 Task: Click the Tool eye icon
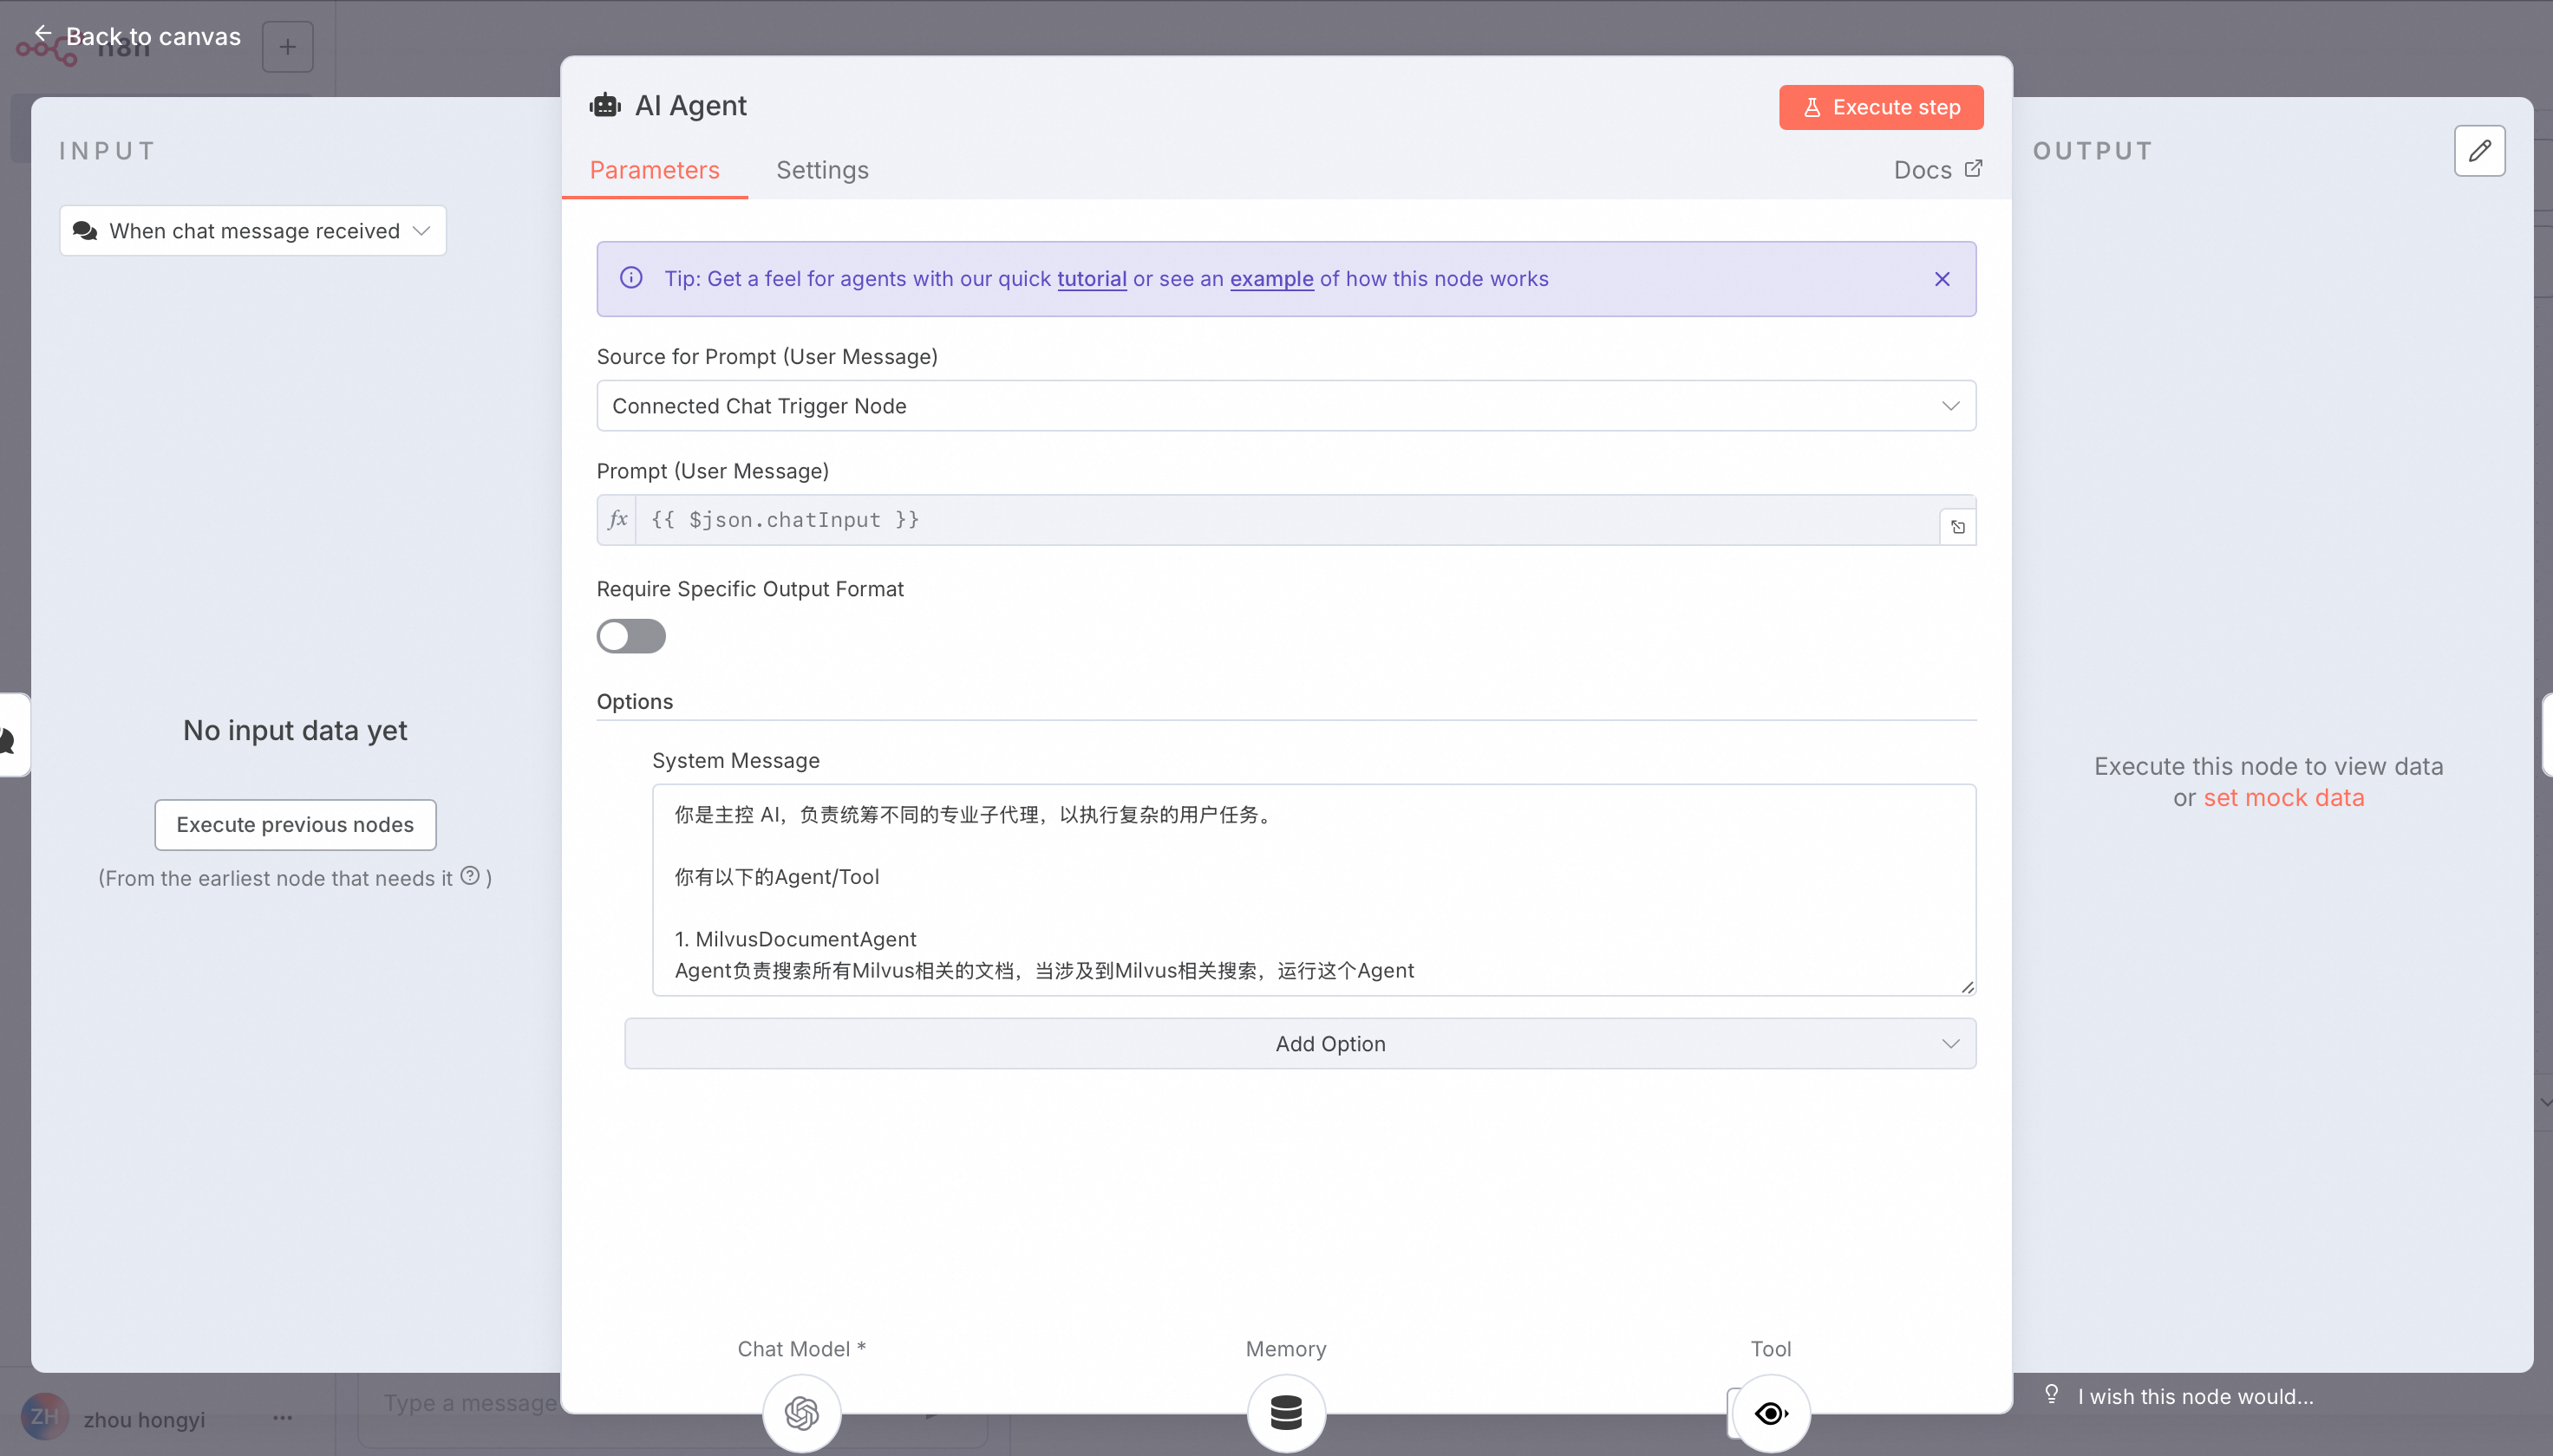pyautogui.click(x=1771, y=1412)
